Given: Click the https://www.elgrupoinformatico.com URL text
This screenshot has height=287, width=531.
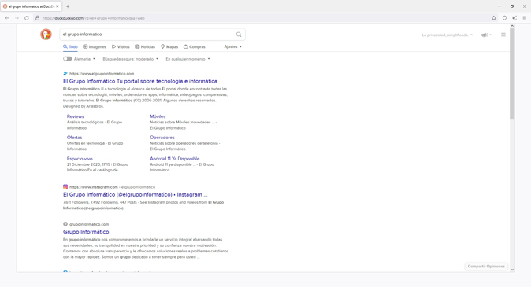Looking at the screenshot, I should [102, 73].
